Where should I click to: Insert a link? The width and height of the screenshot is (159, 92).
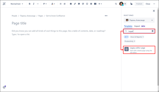tap(75, 4)
